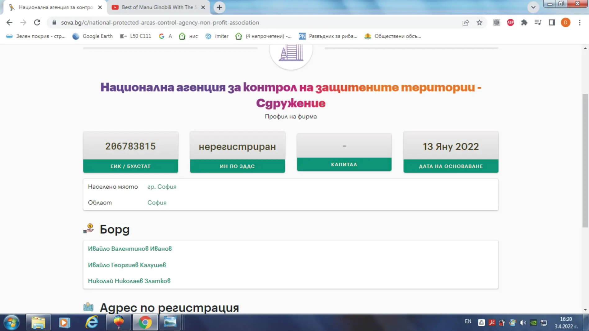Open the Google Earth bookmark

pos(93,36)
